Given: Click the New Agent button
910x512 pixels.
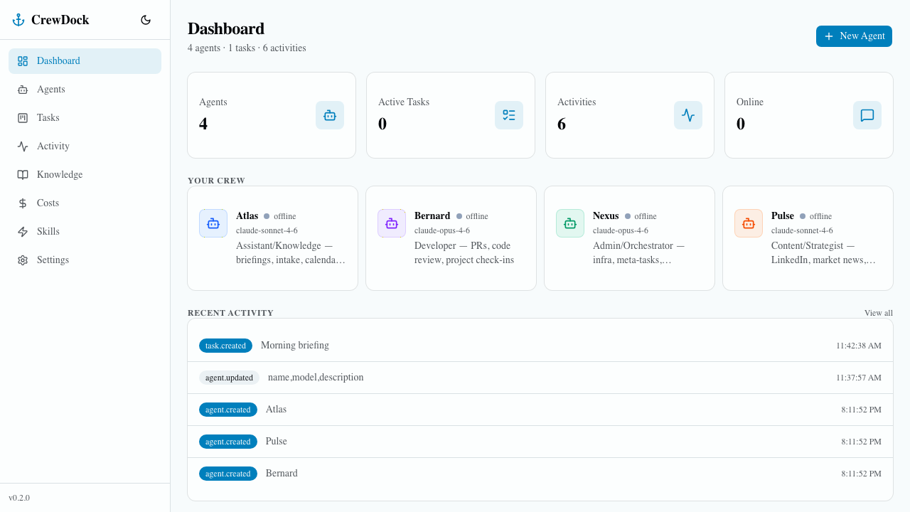Looking at the screenshot, I should click(x=854, y=36).
